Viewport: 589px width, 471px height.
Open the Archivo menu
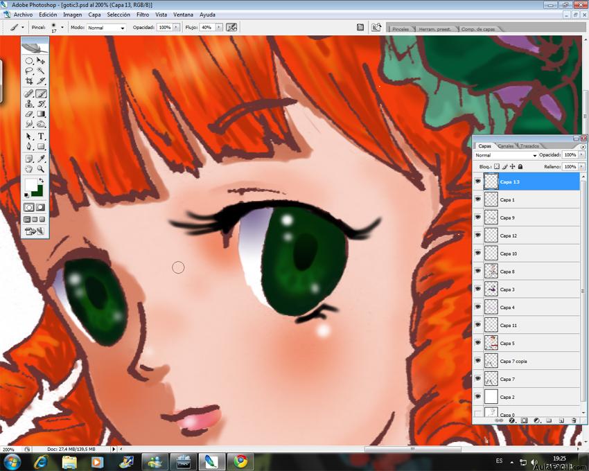point(23,15)
